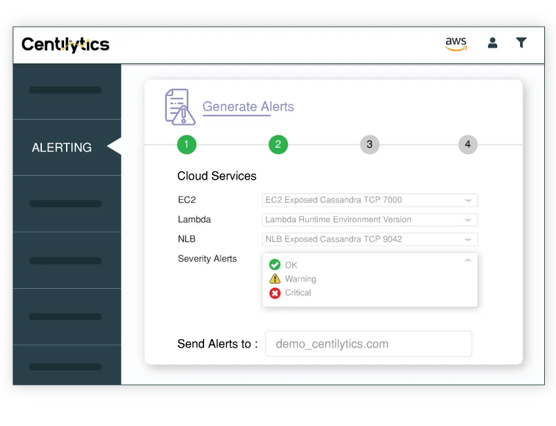The width and height of the screenshot is (556, 426).
Task: Click the Centilytics logo
Action: pyautogui.click(x=65, y=44)
